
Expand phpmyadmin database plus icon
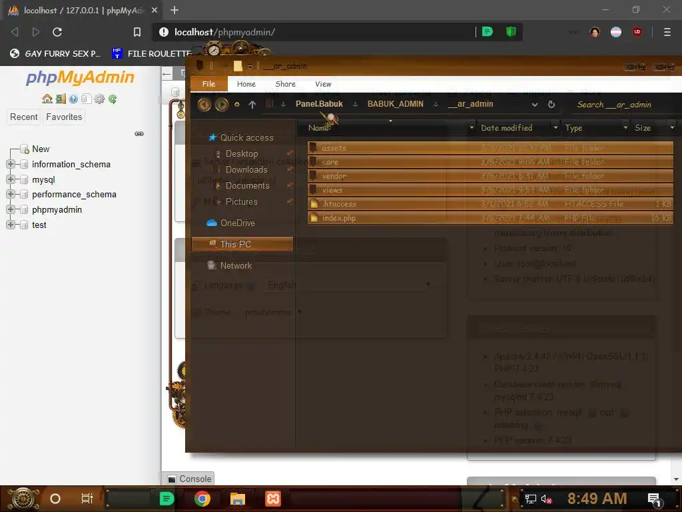click(x=11, y=209)
